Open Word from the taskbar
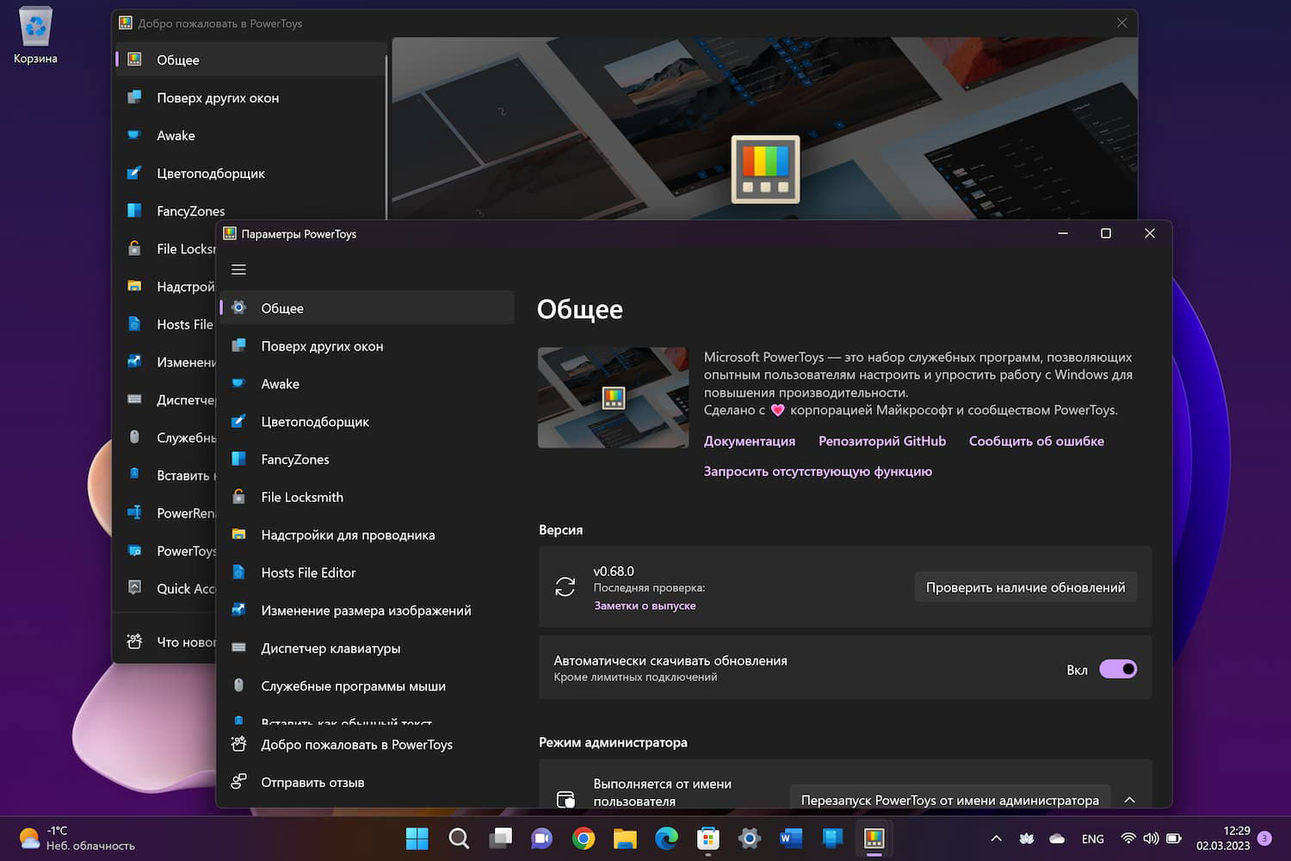Screen dimensions: 1291x861 click(x=791, y=838)
